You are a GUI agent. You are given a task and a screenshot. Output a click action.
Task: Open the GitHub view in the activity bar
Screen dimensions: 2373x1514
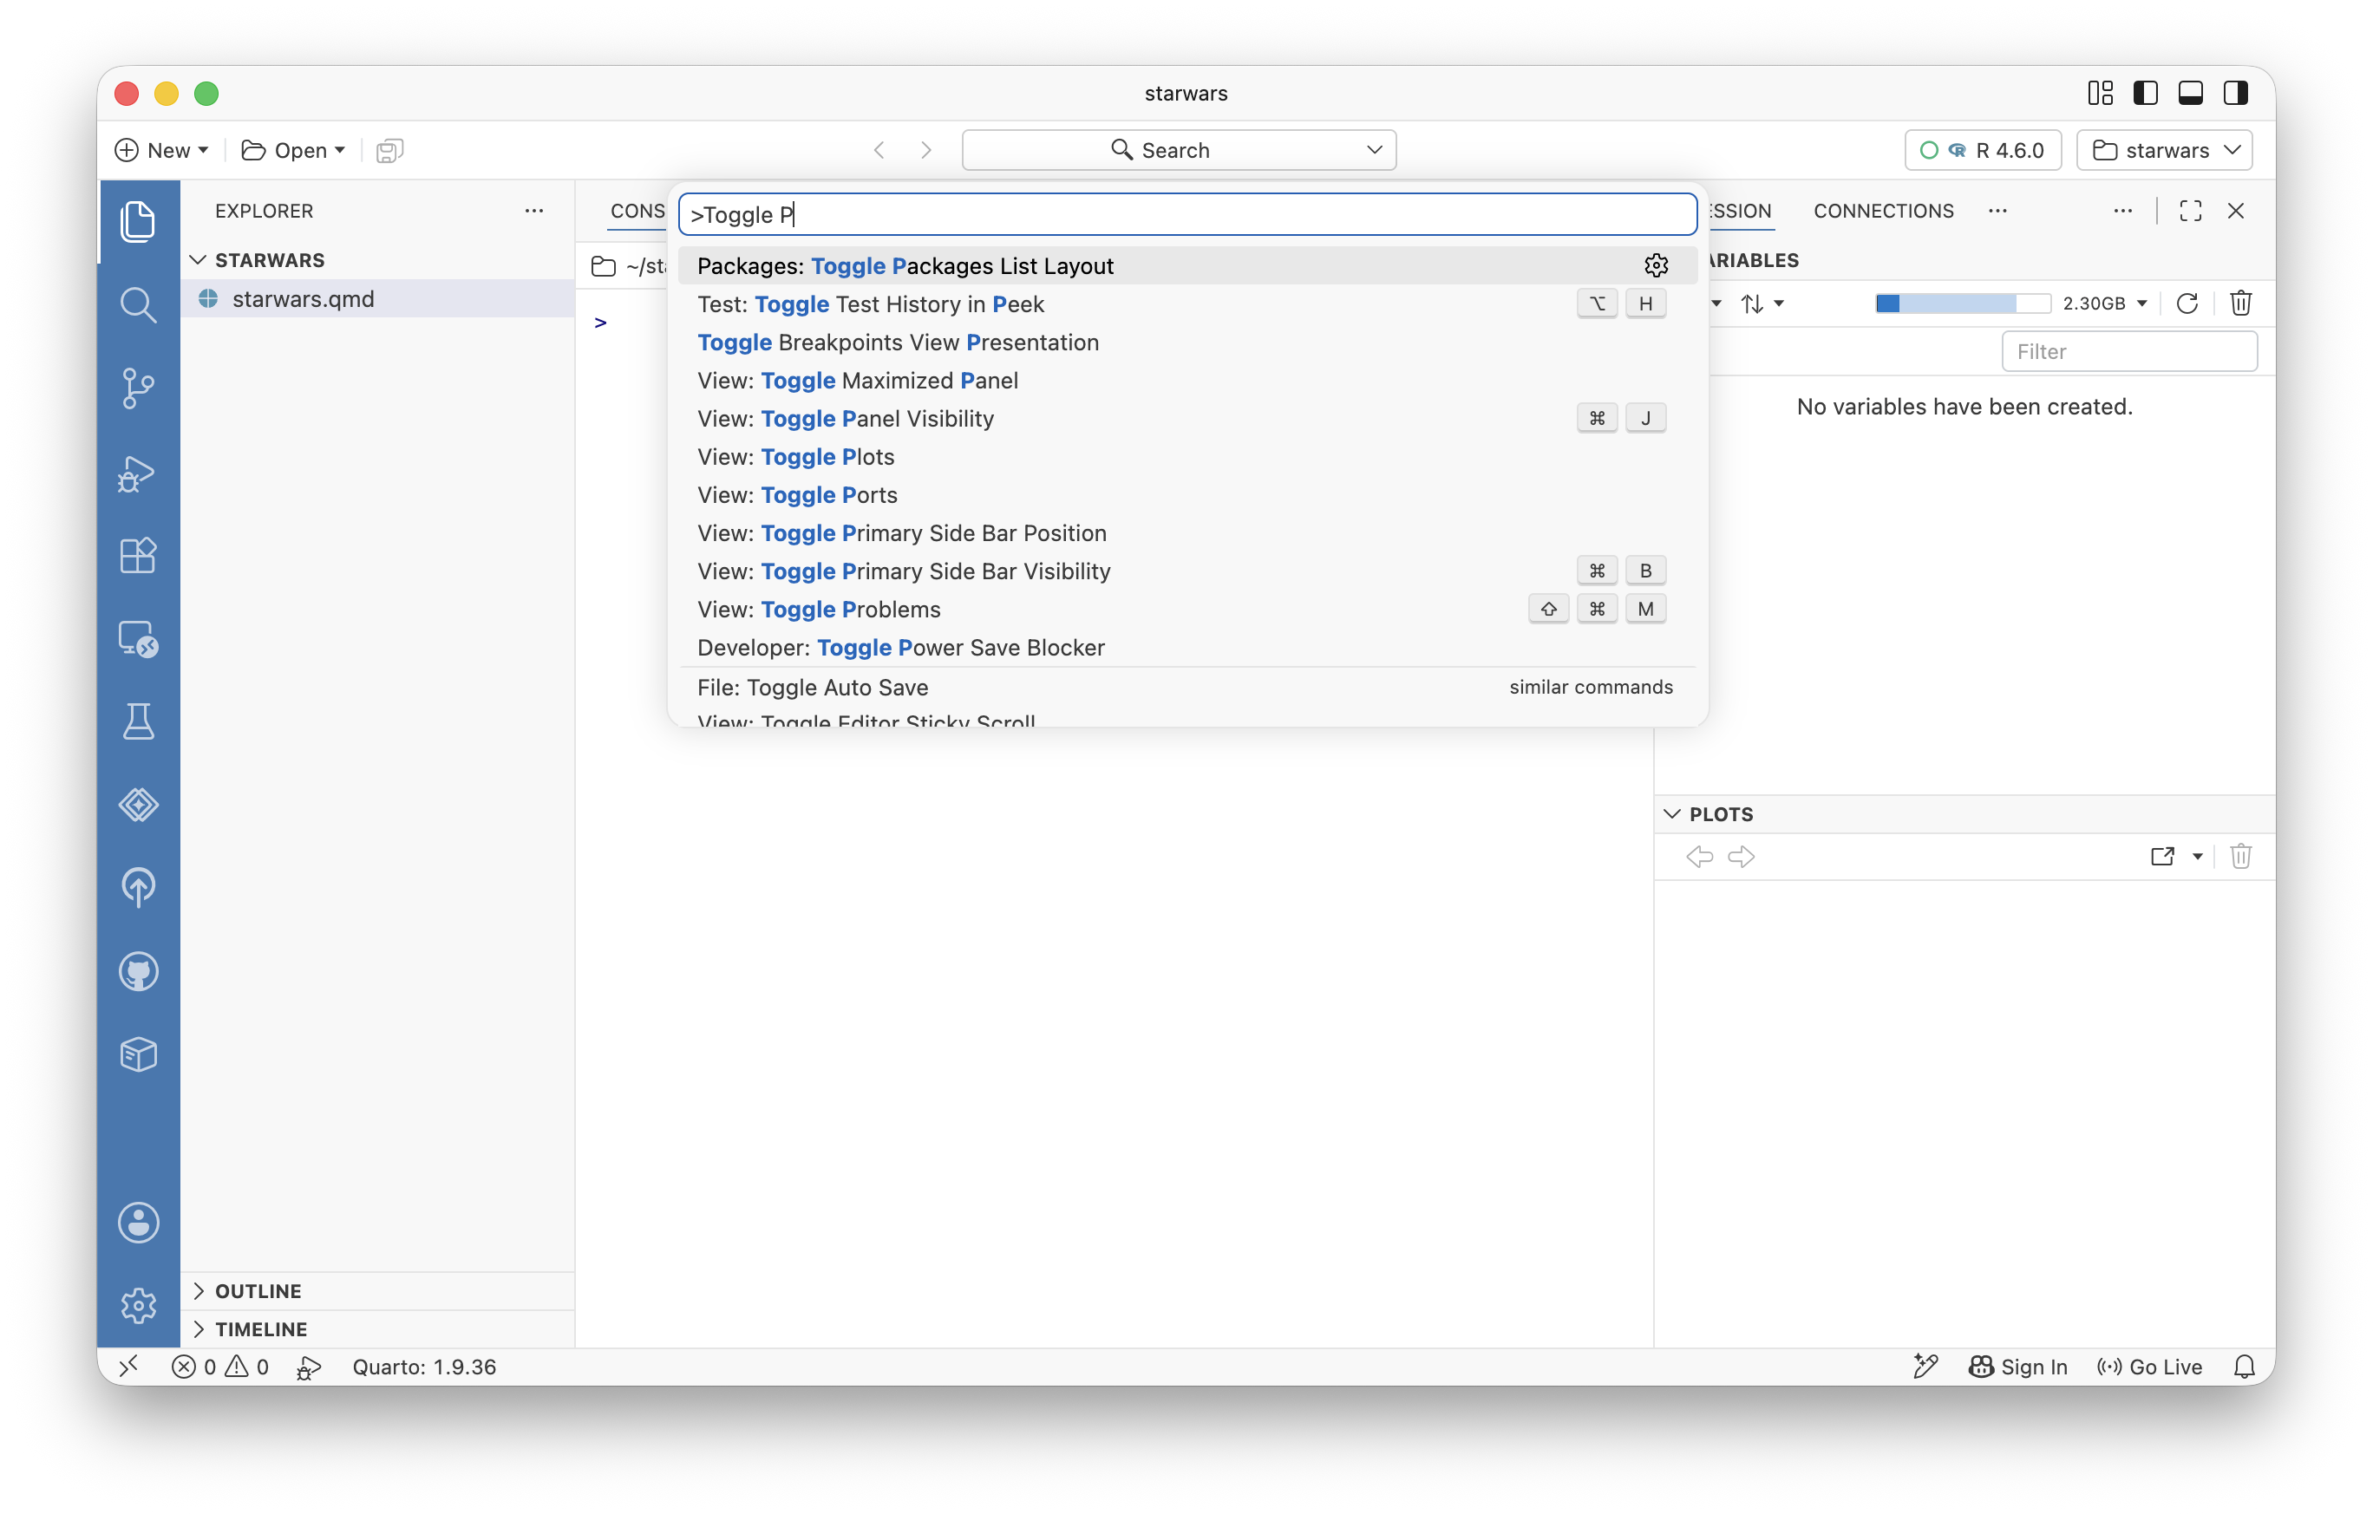click(x=138, y=971)
